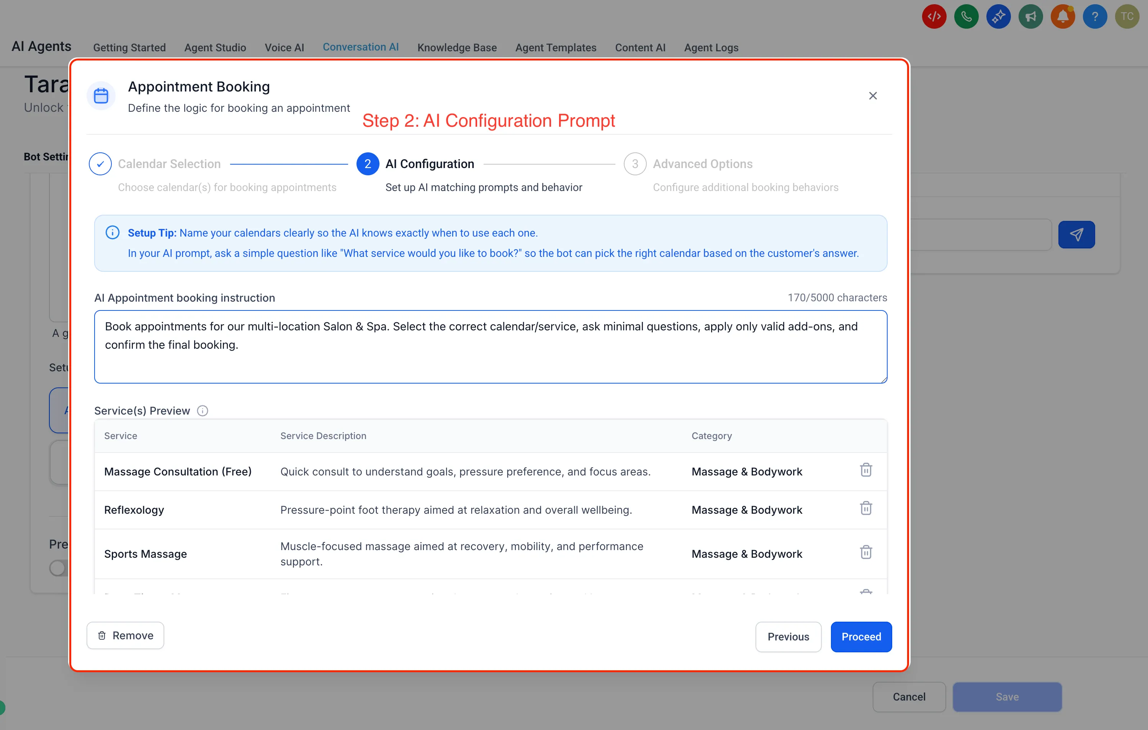The width and height of the screenshot is (1148, 730).
Task: Open the megaphone announcements icon
Action: tap(1031, 16)
